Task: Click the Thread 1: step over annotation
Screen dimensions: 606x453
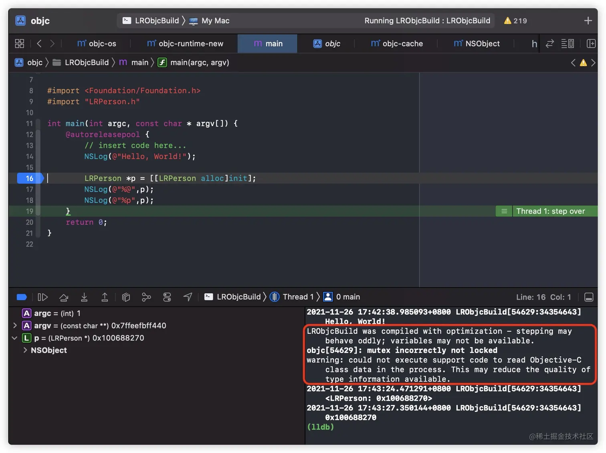Action: pos(550,211)
